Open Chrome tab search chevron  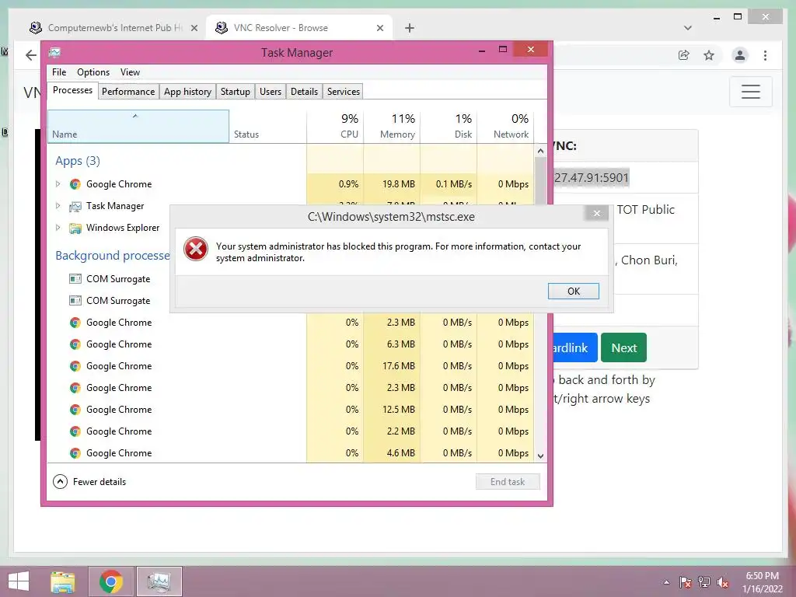pyautogui.click(x=687, y=28)
